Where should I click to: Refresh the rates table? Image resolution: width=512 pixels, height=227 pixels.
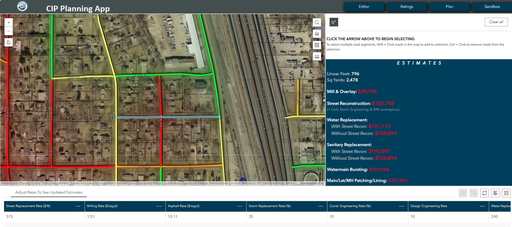[485, 193]
